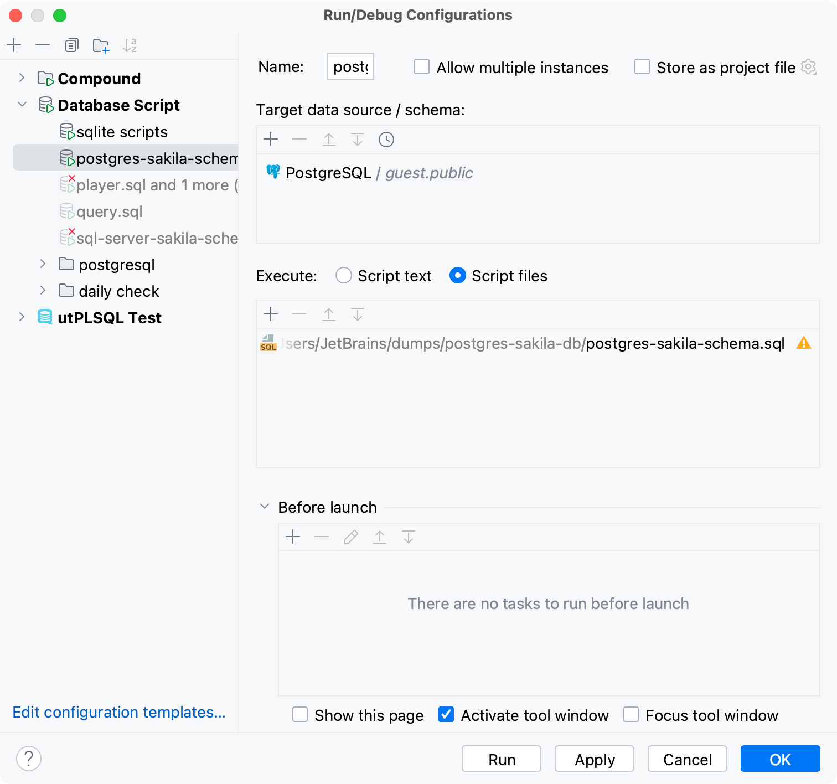Edit a before-launch task with pencil icon
Screen dimensions: 837x784
(350, 537)
